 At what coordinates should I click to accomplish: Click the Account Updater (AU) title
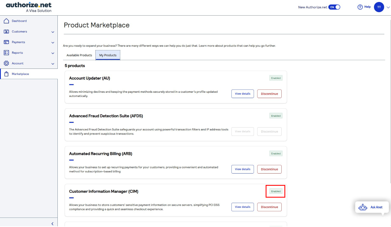(x=90, y=78)
